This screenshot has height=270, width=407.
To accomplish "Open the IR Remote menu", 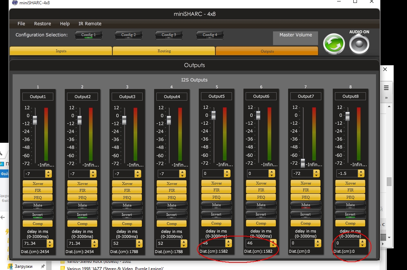I will point(90,24).
